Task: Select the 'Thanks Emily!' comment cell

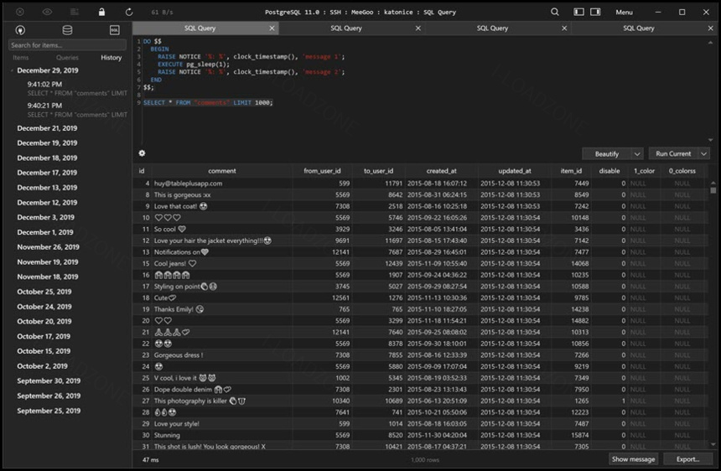Action: 222,309
